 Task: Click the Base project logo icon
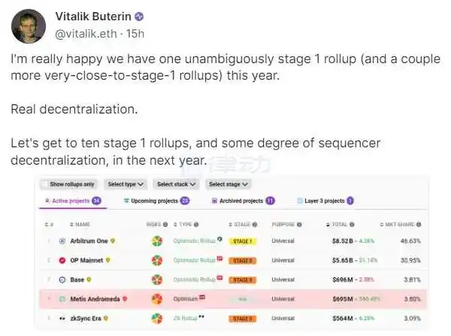pos(62,280)
